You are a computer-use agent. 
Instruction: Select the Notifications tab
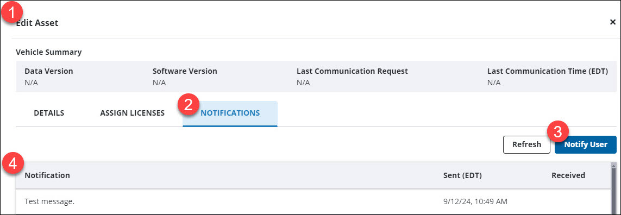(x=230, y=113)
